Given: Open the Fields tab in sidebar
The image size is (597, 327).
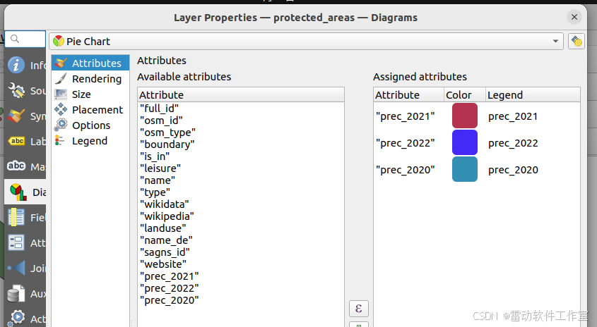Looking at the screenshot, I should pyautogui.click(x=26, y=217).
